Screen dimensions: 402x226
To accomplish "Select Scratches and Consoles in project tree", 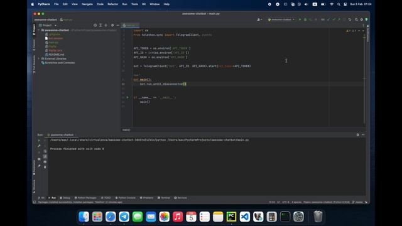I will click(58, 63).
